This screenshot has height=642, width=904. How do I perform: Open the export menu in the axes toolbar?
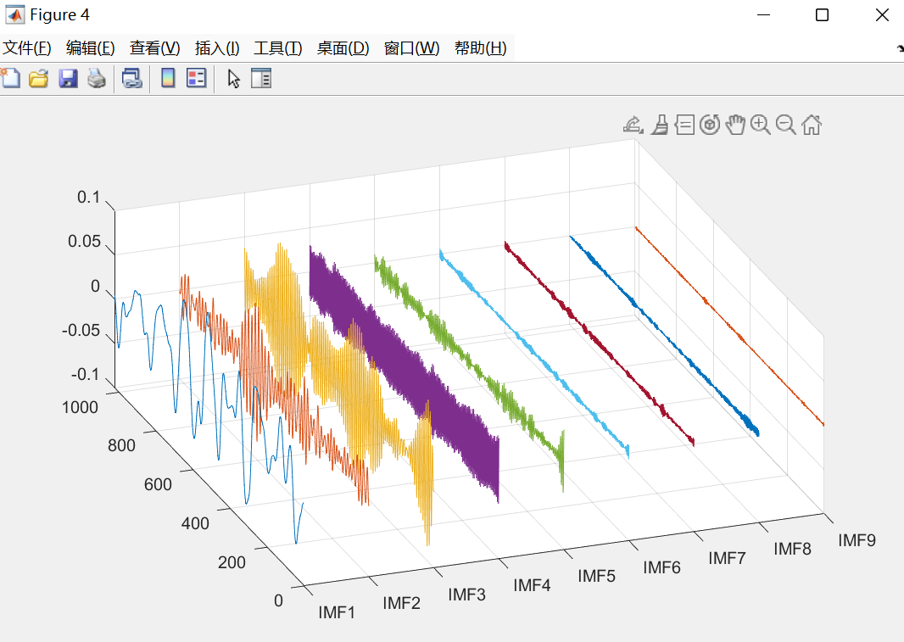click(633, 126)
